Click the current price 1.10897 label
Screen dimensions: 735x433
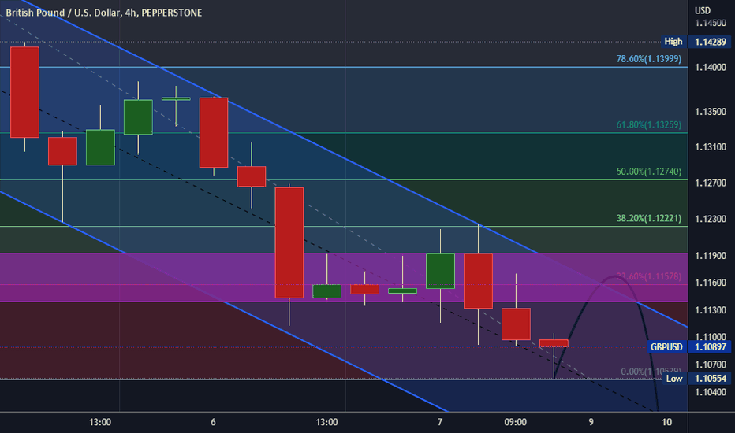710,347
